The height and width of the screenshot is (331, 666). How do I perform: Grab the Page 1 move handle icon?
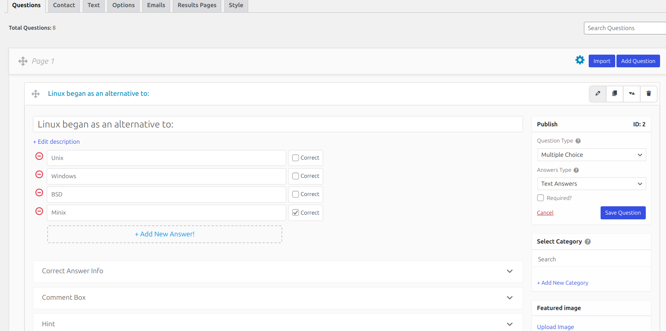pos(23,61)
